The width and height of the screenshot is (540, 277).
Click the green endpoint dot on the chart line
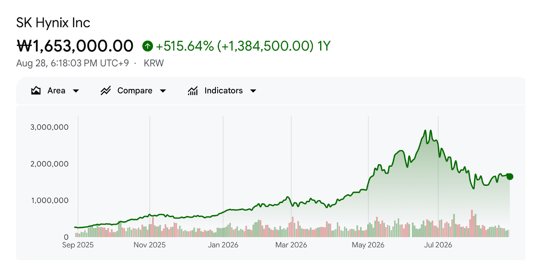click(x=510, y=177)
